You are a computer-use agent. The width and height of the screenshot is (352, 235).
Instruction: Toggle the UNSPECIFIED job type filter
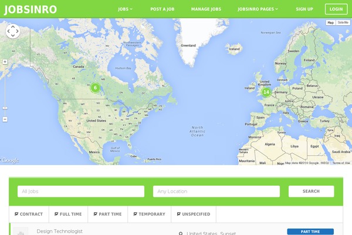[194, 214]
